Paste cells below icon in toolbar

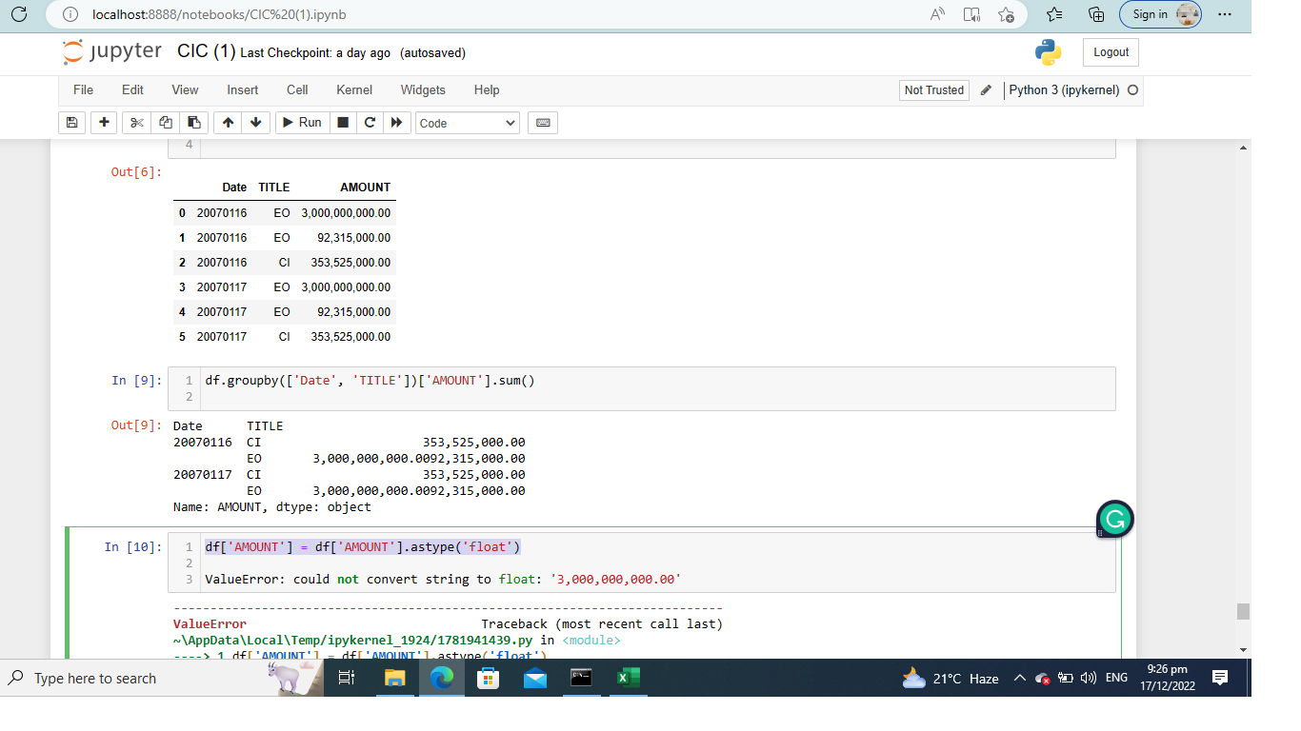pyautogui.click(x=193, y=123)
